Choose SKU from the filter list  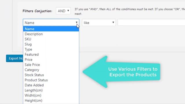point(51,39)
